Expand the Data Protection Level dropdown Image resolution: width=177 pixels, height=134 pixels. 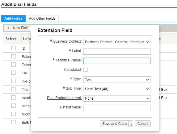pyautogui.click(x=117, y=98)
